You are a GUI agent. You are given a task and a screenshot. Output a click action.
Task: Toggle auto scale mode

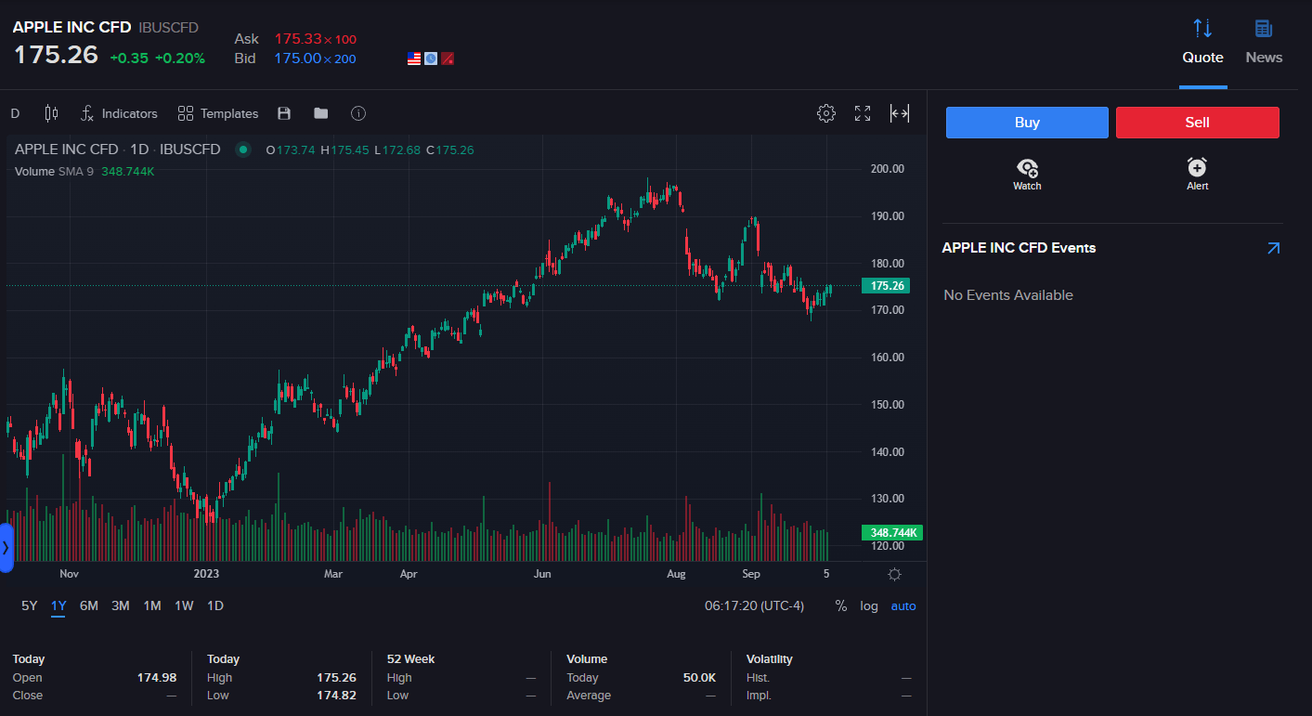903,605
